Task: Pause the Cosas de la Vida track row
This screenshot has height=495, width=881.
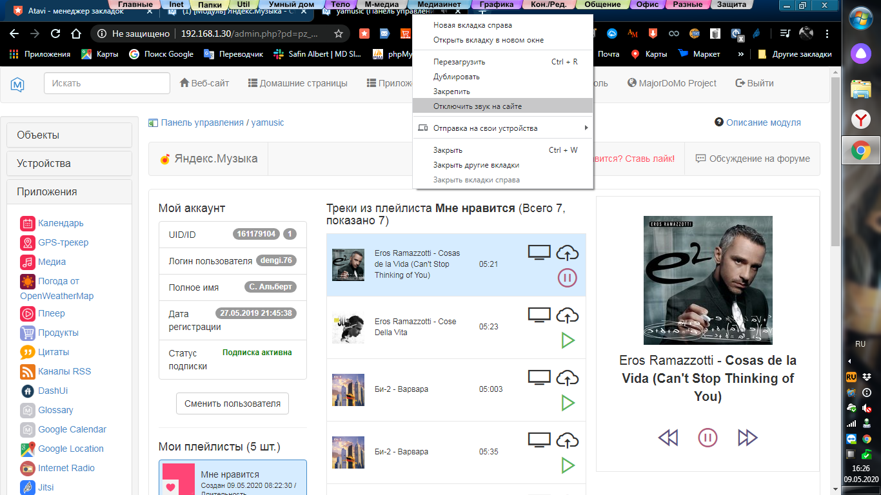Action: 568,278
